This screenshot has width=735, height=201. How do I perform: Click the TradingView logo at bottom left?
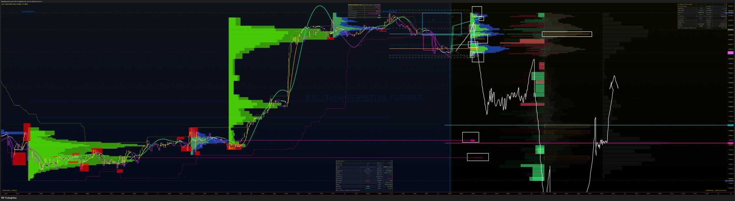pyautogui.click(x=9, y=197)
